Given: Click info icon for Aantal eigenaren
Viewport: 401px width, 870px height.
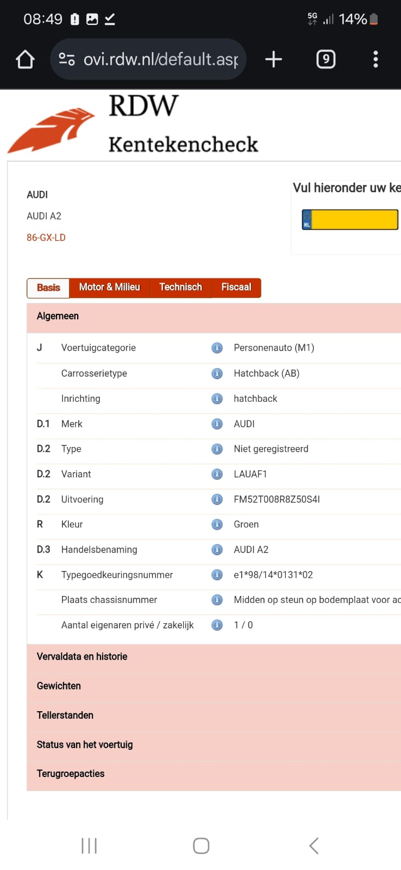Looking at the screenshot, I should tap(217, 625).
